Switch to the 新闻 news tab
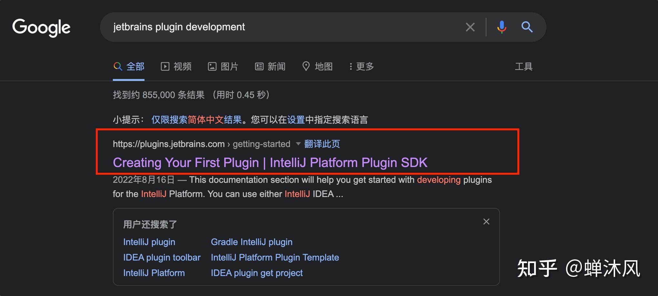 pyautogui.click(x=270, y=66)
